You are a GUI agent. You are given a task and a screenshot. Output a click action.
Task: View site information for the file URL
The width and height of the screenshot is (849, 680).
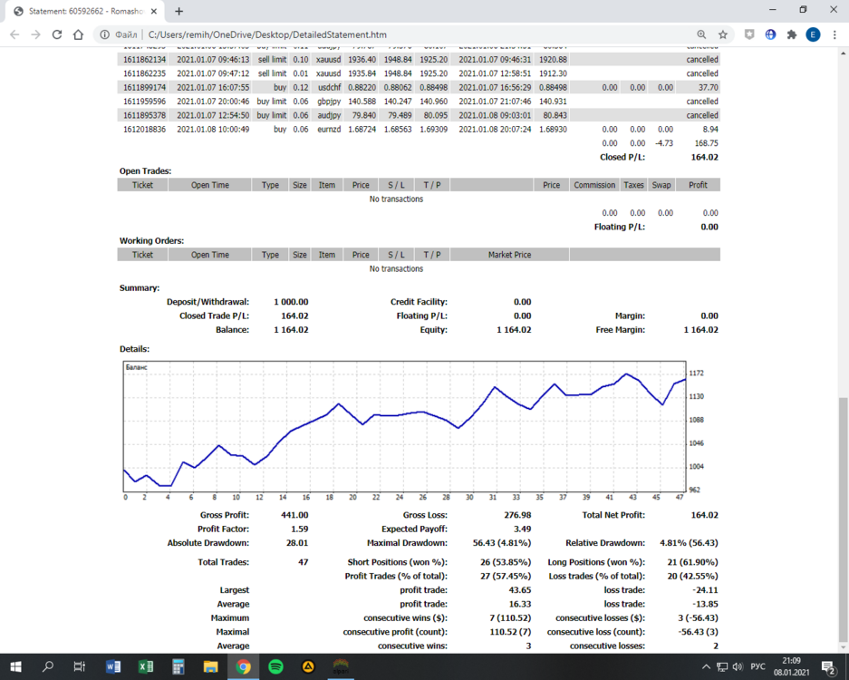point(104,34)
